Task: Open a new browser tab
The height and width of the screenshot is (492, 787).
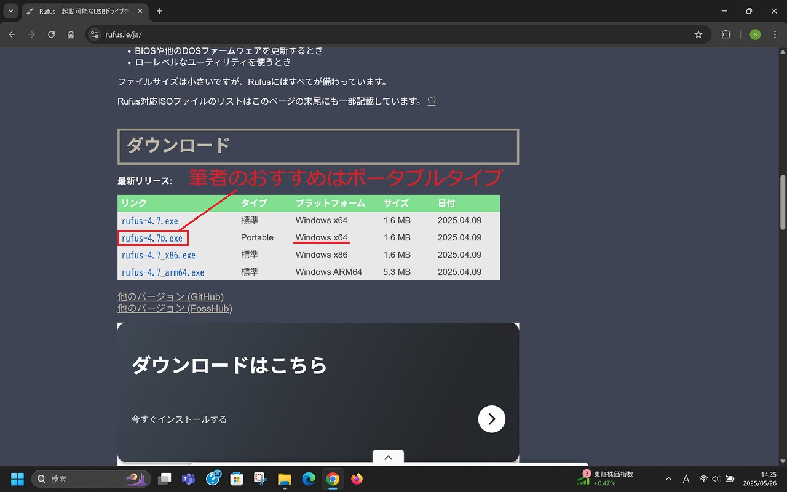Action: (x=160, y=11)
